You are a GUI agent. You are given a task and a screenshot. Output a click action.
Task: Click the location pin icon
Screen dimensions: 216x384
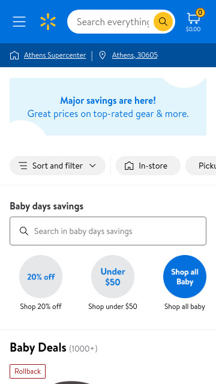click(x=103, y=55)
